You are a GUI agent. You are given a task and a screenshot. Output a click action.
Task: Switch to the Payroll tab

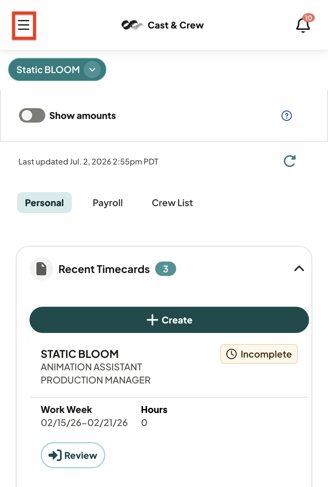tap(108, 203)
